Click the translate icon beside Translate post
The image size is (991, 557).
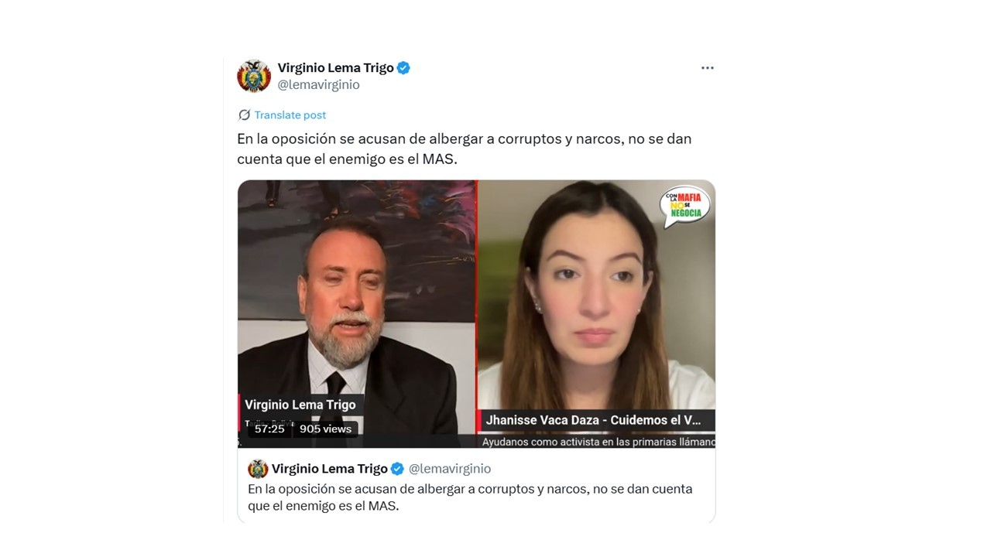coord(244,115)
